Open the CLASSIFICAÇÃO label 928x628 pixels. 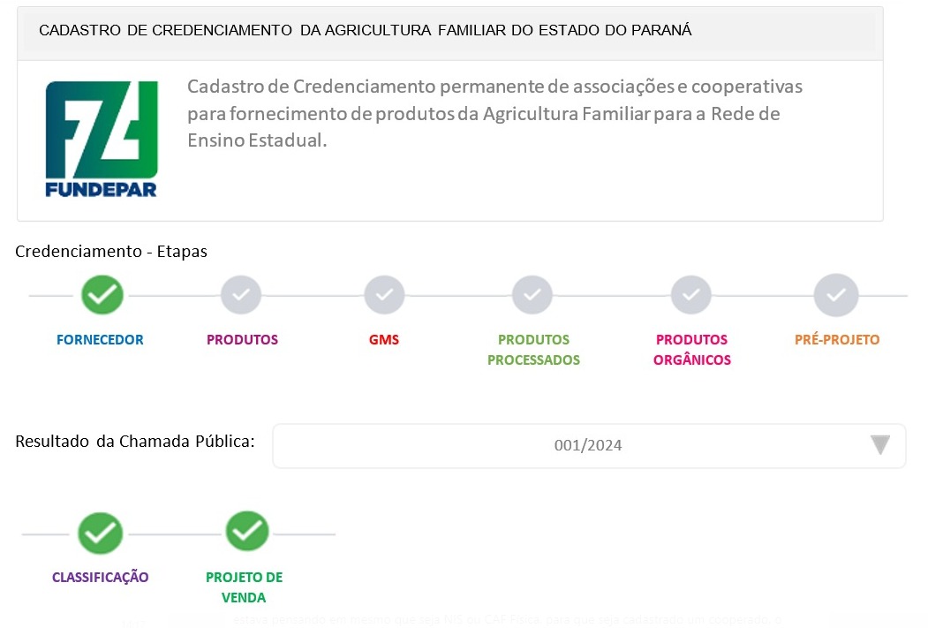(x=100, y=577)
